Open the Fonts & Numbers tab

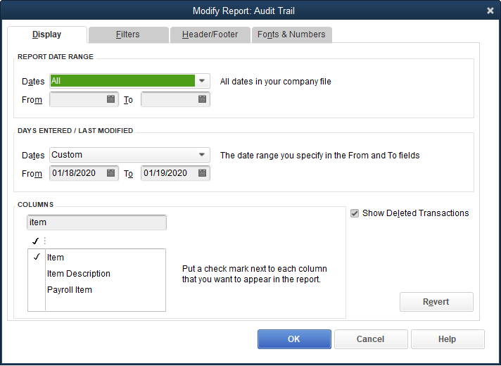tap(292, 34)
